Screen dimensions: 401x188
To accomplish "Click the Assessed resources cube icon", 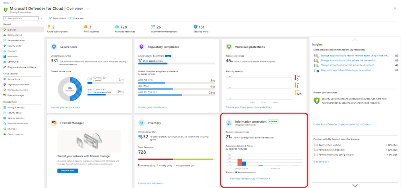I will tap(117, 27).
